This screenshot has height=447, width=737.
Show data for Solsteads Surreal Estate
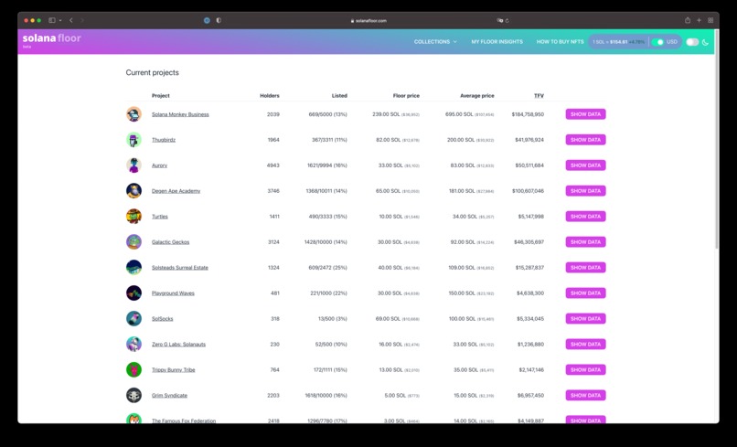tap(585, 268)
